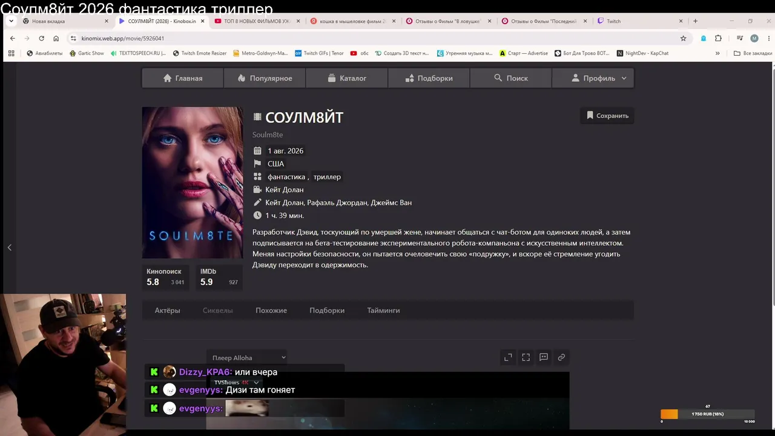
Task: Bookmark this page with star icon
Action: tap(684, 38)
